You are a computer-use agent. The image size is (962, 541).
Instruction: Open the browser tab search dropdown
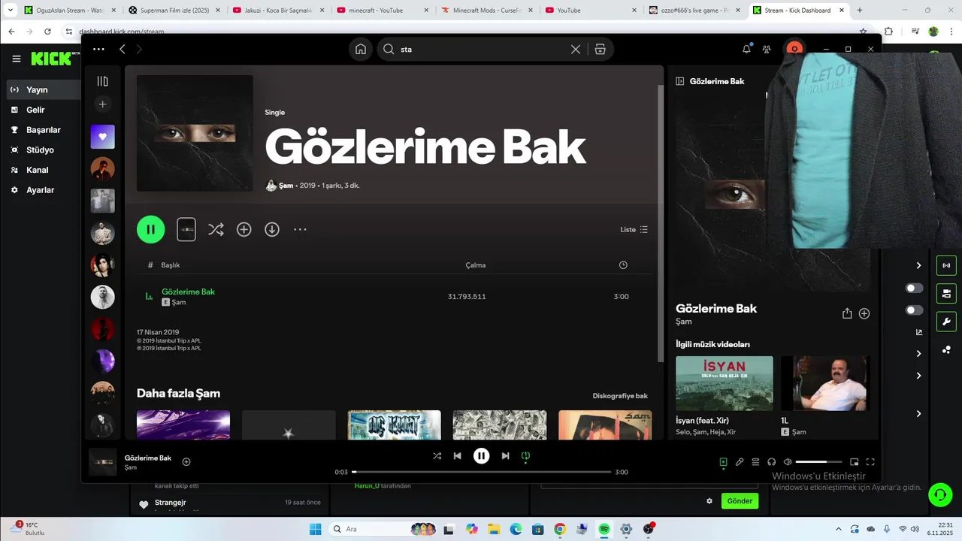click(x=11, y=11)
